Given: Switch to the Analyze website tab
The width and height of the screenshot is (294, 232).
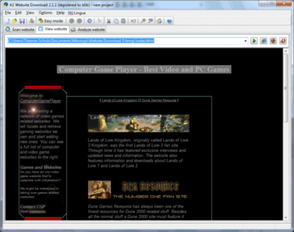Looking at the screenshot, I should tap(88, 29).
